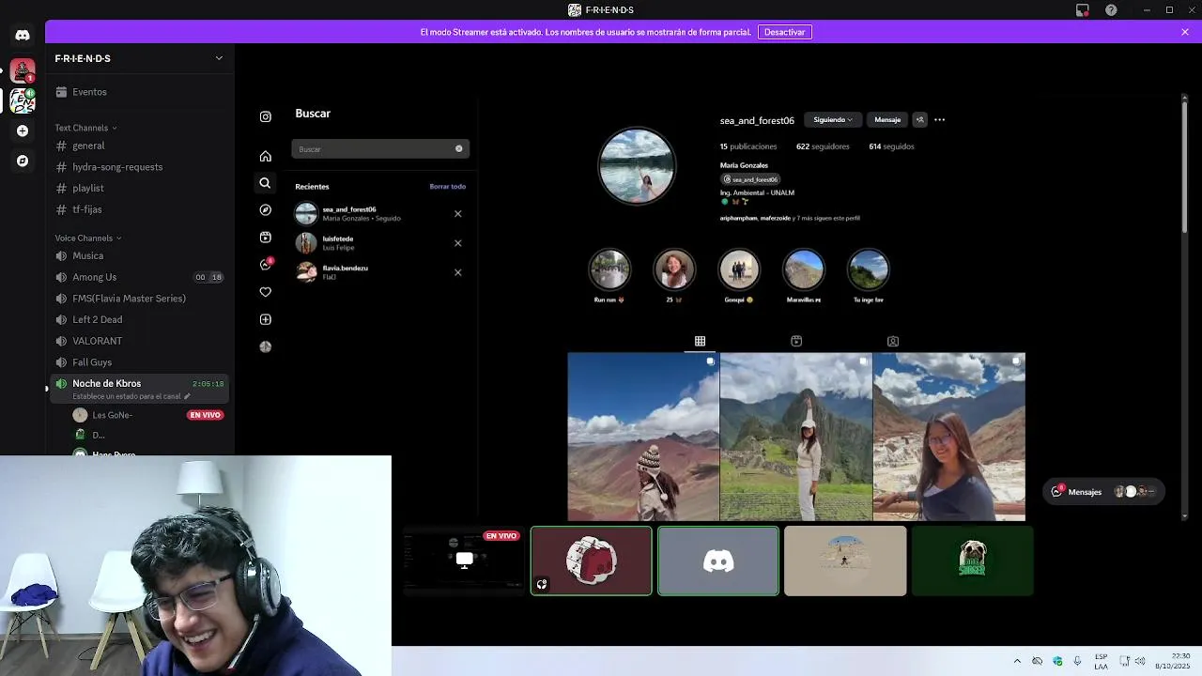Open Instagram Notifications heart icon
The image size is (1202, 676).
266,292
